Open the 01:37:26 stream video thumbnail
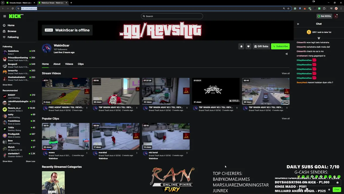Screen dimensions: 344x194 coord(166,91)
